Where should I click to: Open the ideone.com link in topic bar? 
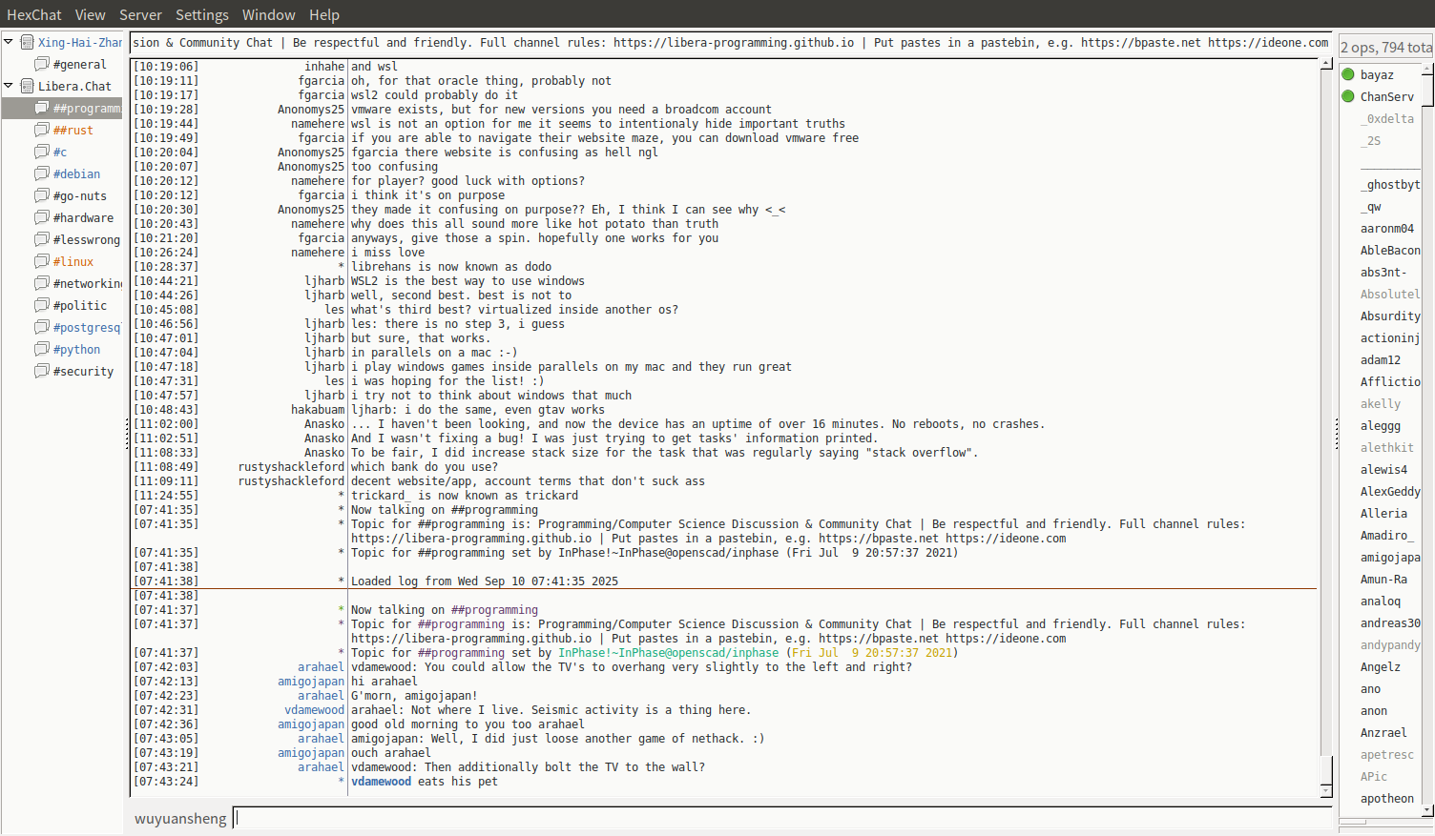[x=1268, y=42]
